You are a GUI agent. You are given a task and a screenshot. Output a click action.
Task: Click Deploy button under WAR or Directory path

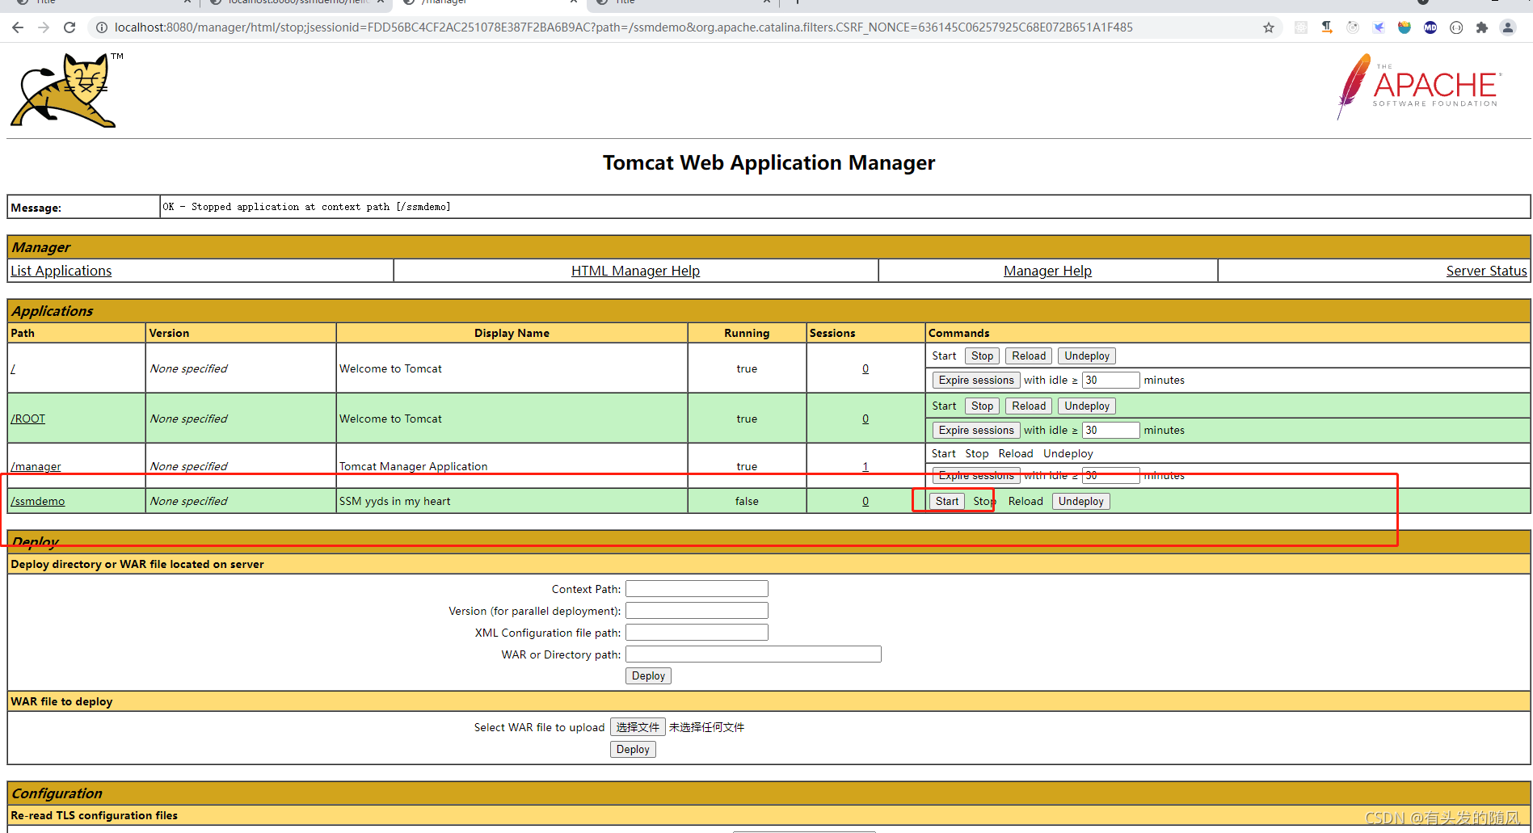tap(648, 675)
